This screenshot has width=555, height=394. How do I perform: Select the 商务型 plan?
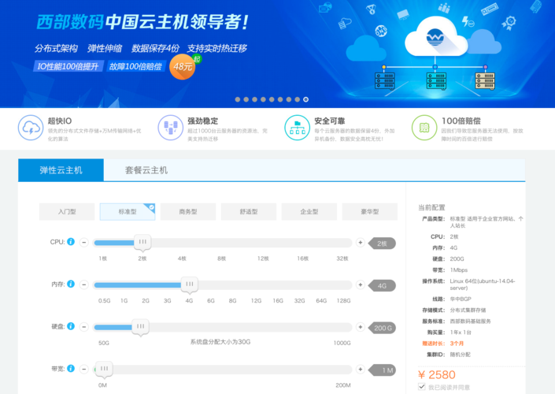coord(188,211)
